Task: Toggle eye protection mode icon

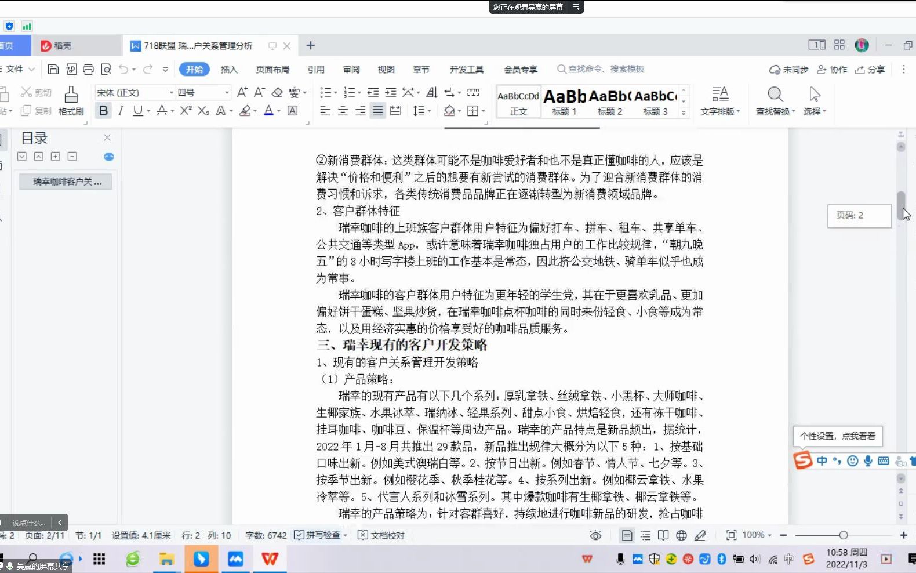Action: [595, 535]
